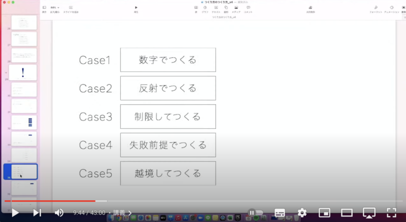
Task: Skip to the next video
Action: (x=37, y=213)
